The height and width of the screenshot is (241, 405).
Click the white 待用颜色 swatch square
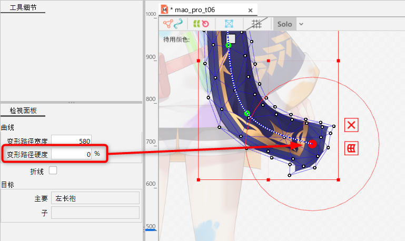click(x=231, y=38)
